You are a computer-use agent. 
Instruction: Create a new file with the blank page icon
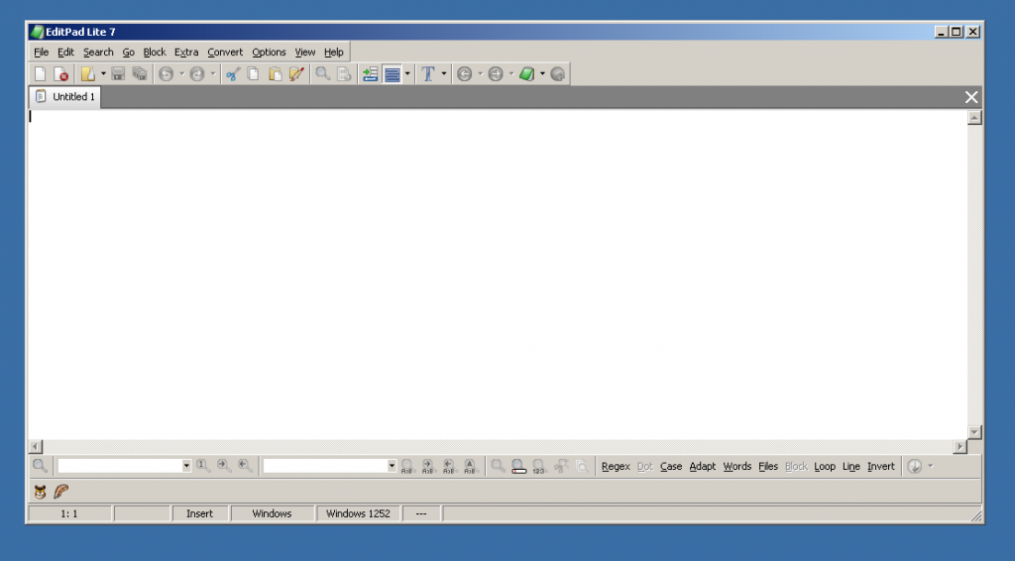point(40,74)
